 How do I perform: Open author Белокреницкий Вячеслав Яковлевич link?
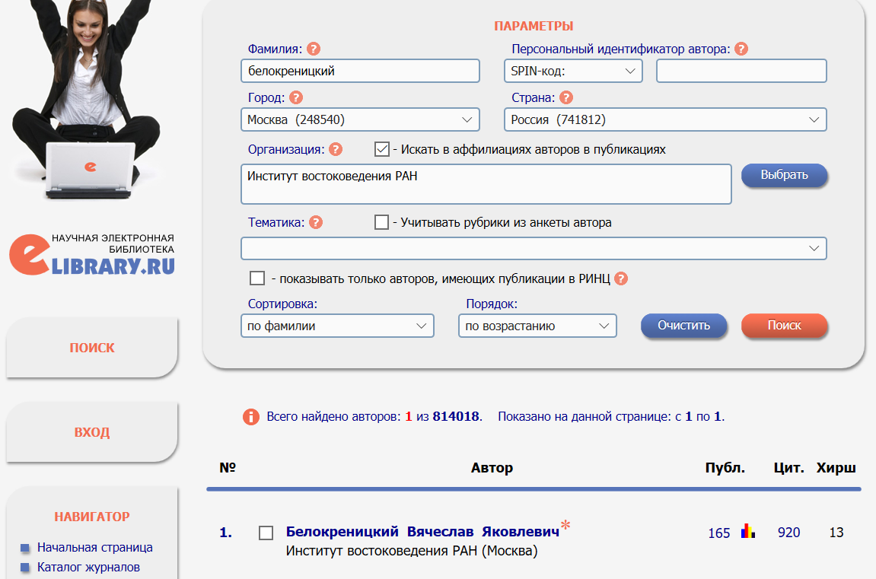point(422,532)
